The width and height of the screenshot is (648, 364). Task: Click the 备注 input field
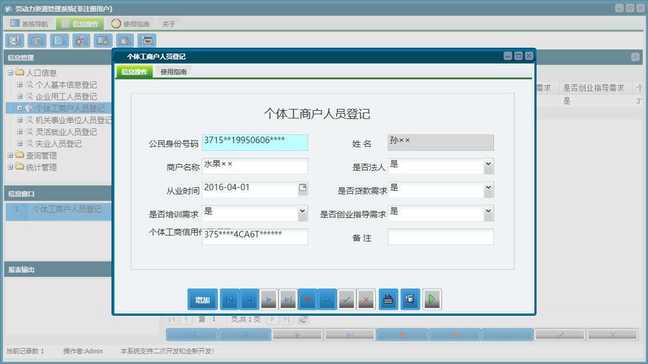coord(440,237)
